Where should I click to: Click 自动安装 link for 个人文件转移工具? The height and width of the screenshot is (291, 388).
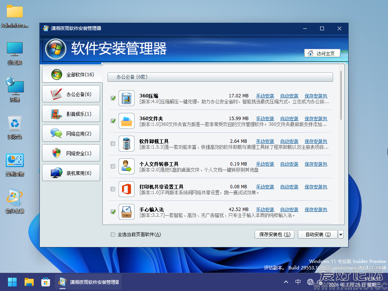coord(289,164)
